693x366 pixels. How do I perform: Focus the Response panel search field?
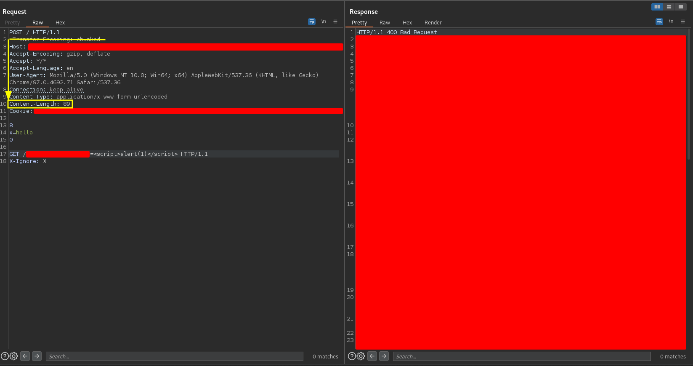point(522,356)
